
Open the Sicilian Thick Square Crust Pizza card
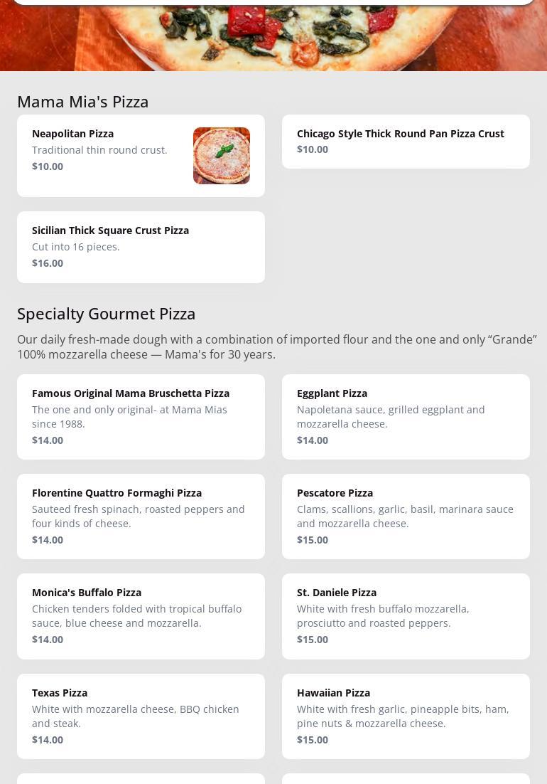point(141,247)
